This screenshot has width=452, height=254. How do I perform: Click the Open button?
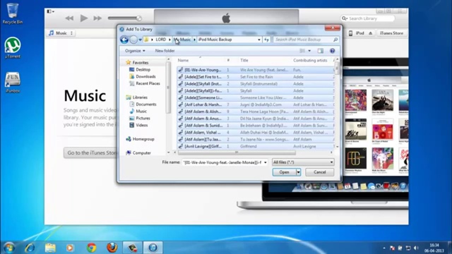pyautogui.click(x=284, y=172)
